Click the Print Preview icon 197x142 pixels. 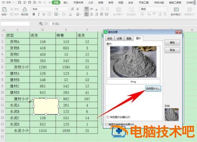coord(34,2)
